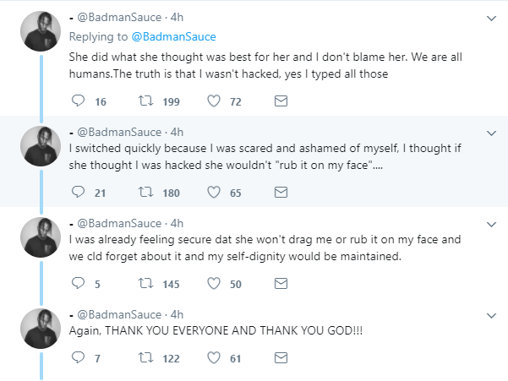Open the @BadmanSauce handle on the last tweet
This screenshot has height=381, width=508.
coord(119,314)
